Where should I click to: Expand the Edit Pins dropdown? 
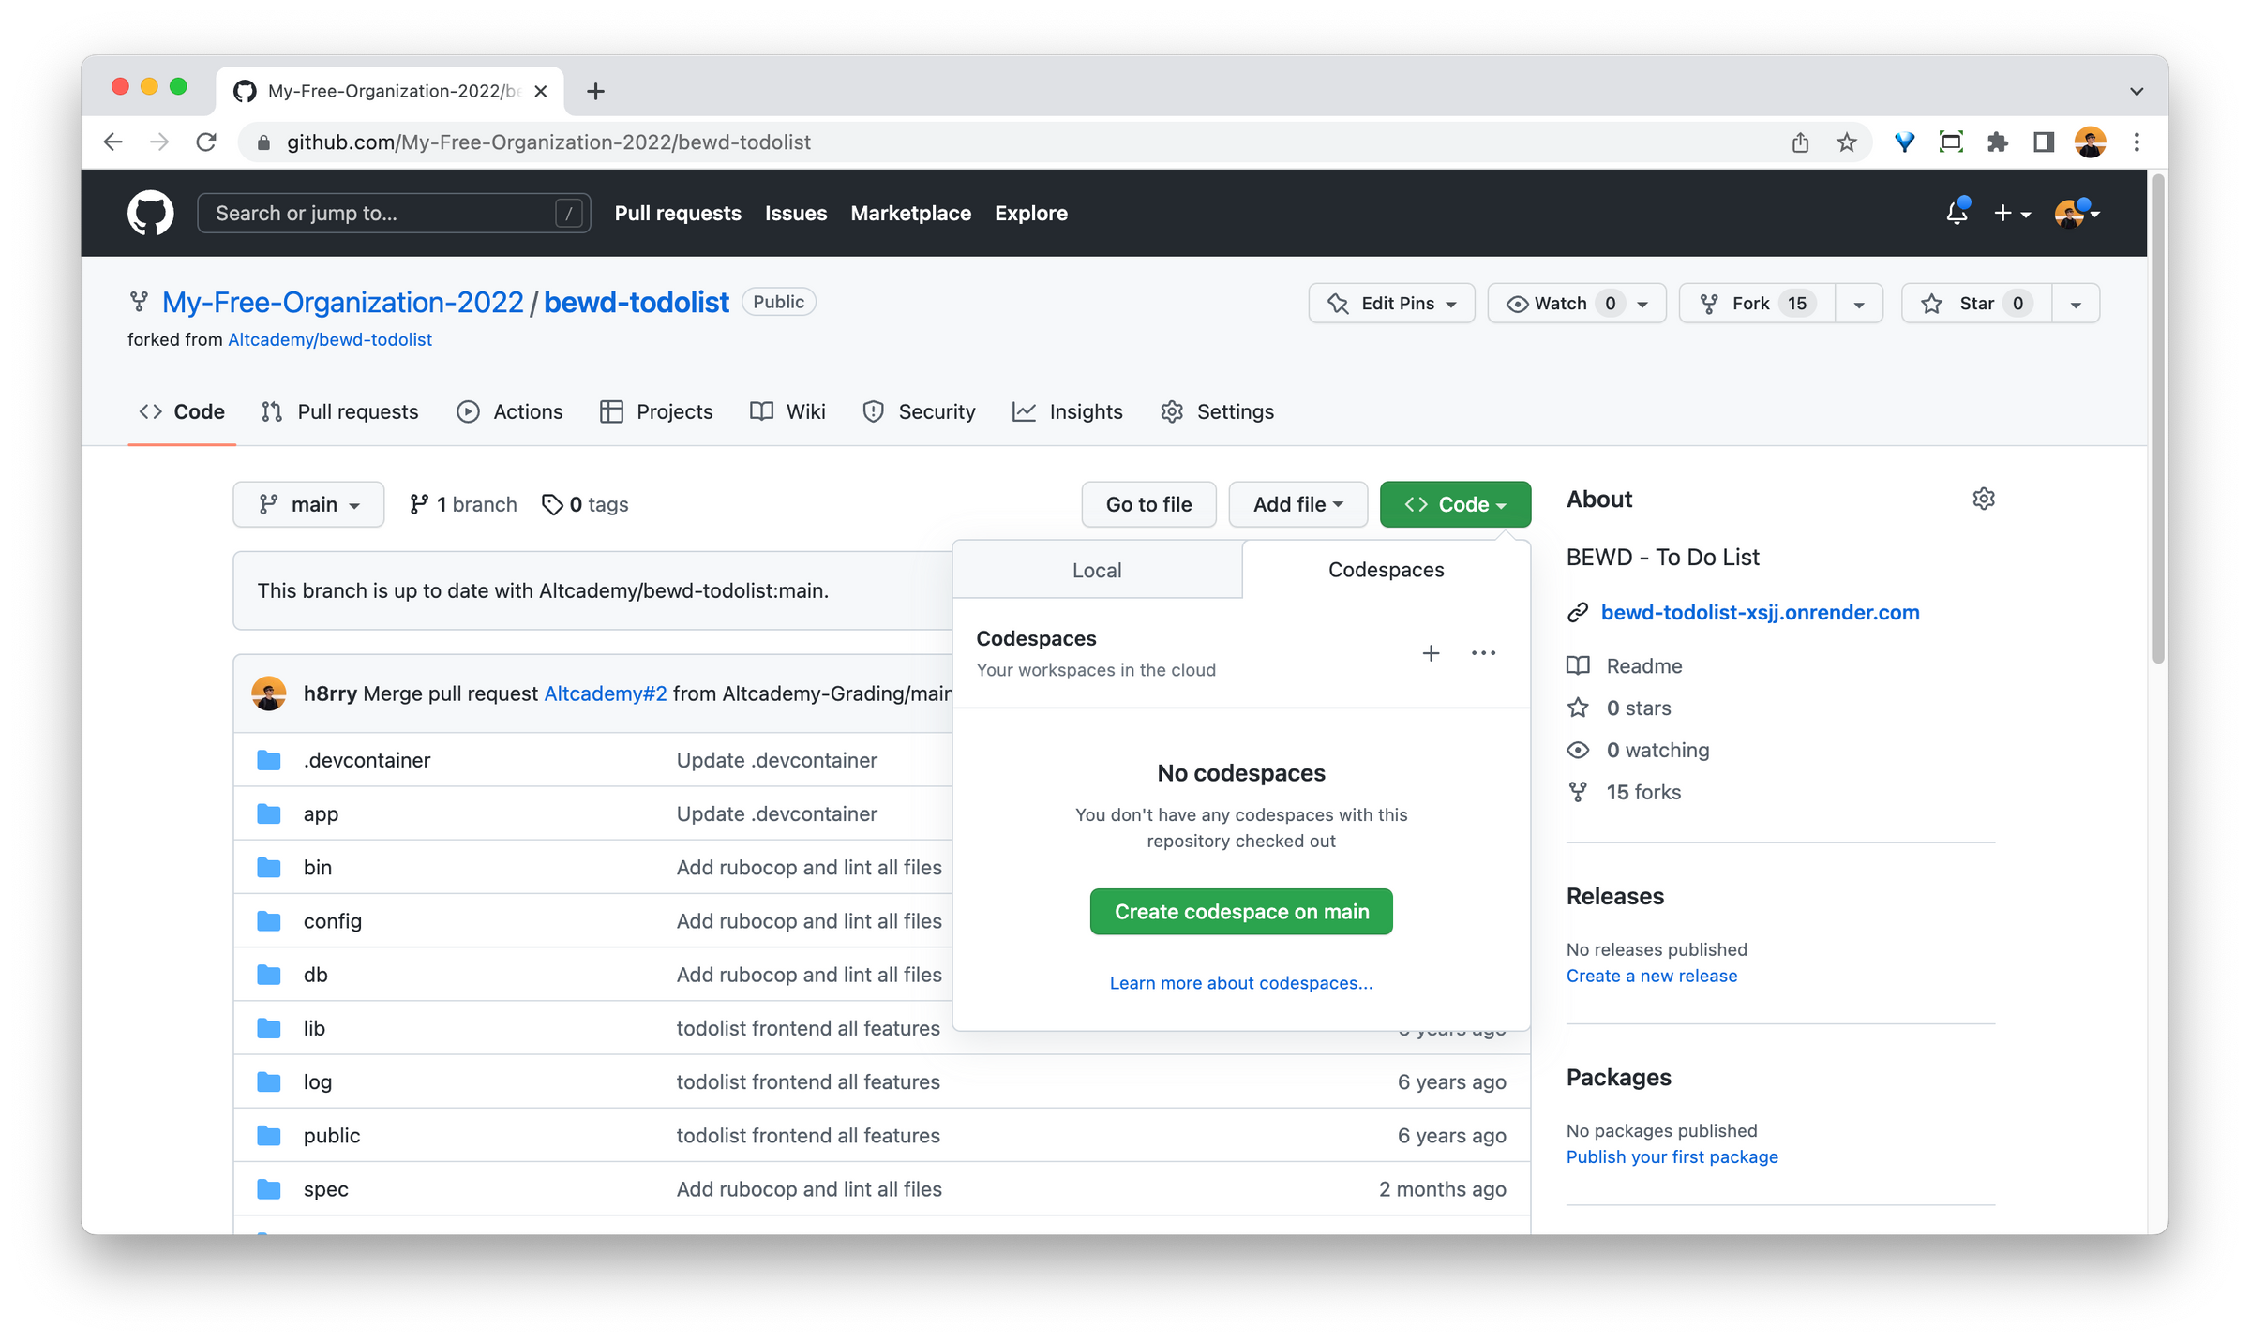click(x=1391, y=303)
